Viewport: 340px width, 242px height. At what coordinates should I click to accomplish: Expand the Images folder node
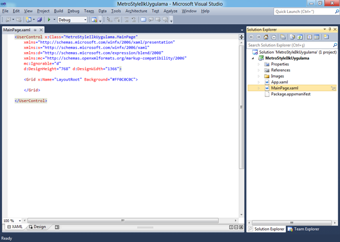(x=259, y=76)
